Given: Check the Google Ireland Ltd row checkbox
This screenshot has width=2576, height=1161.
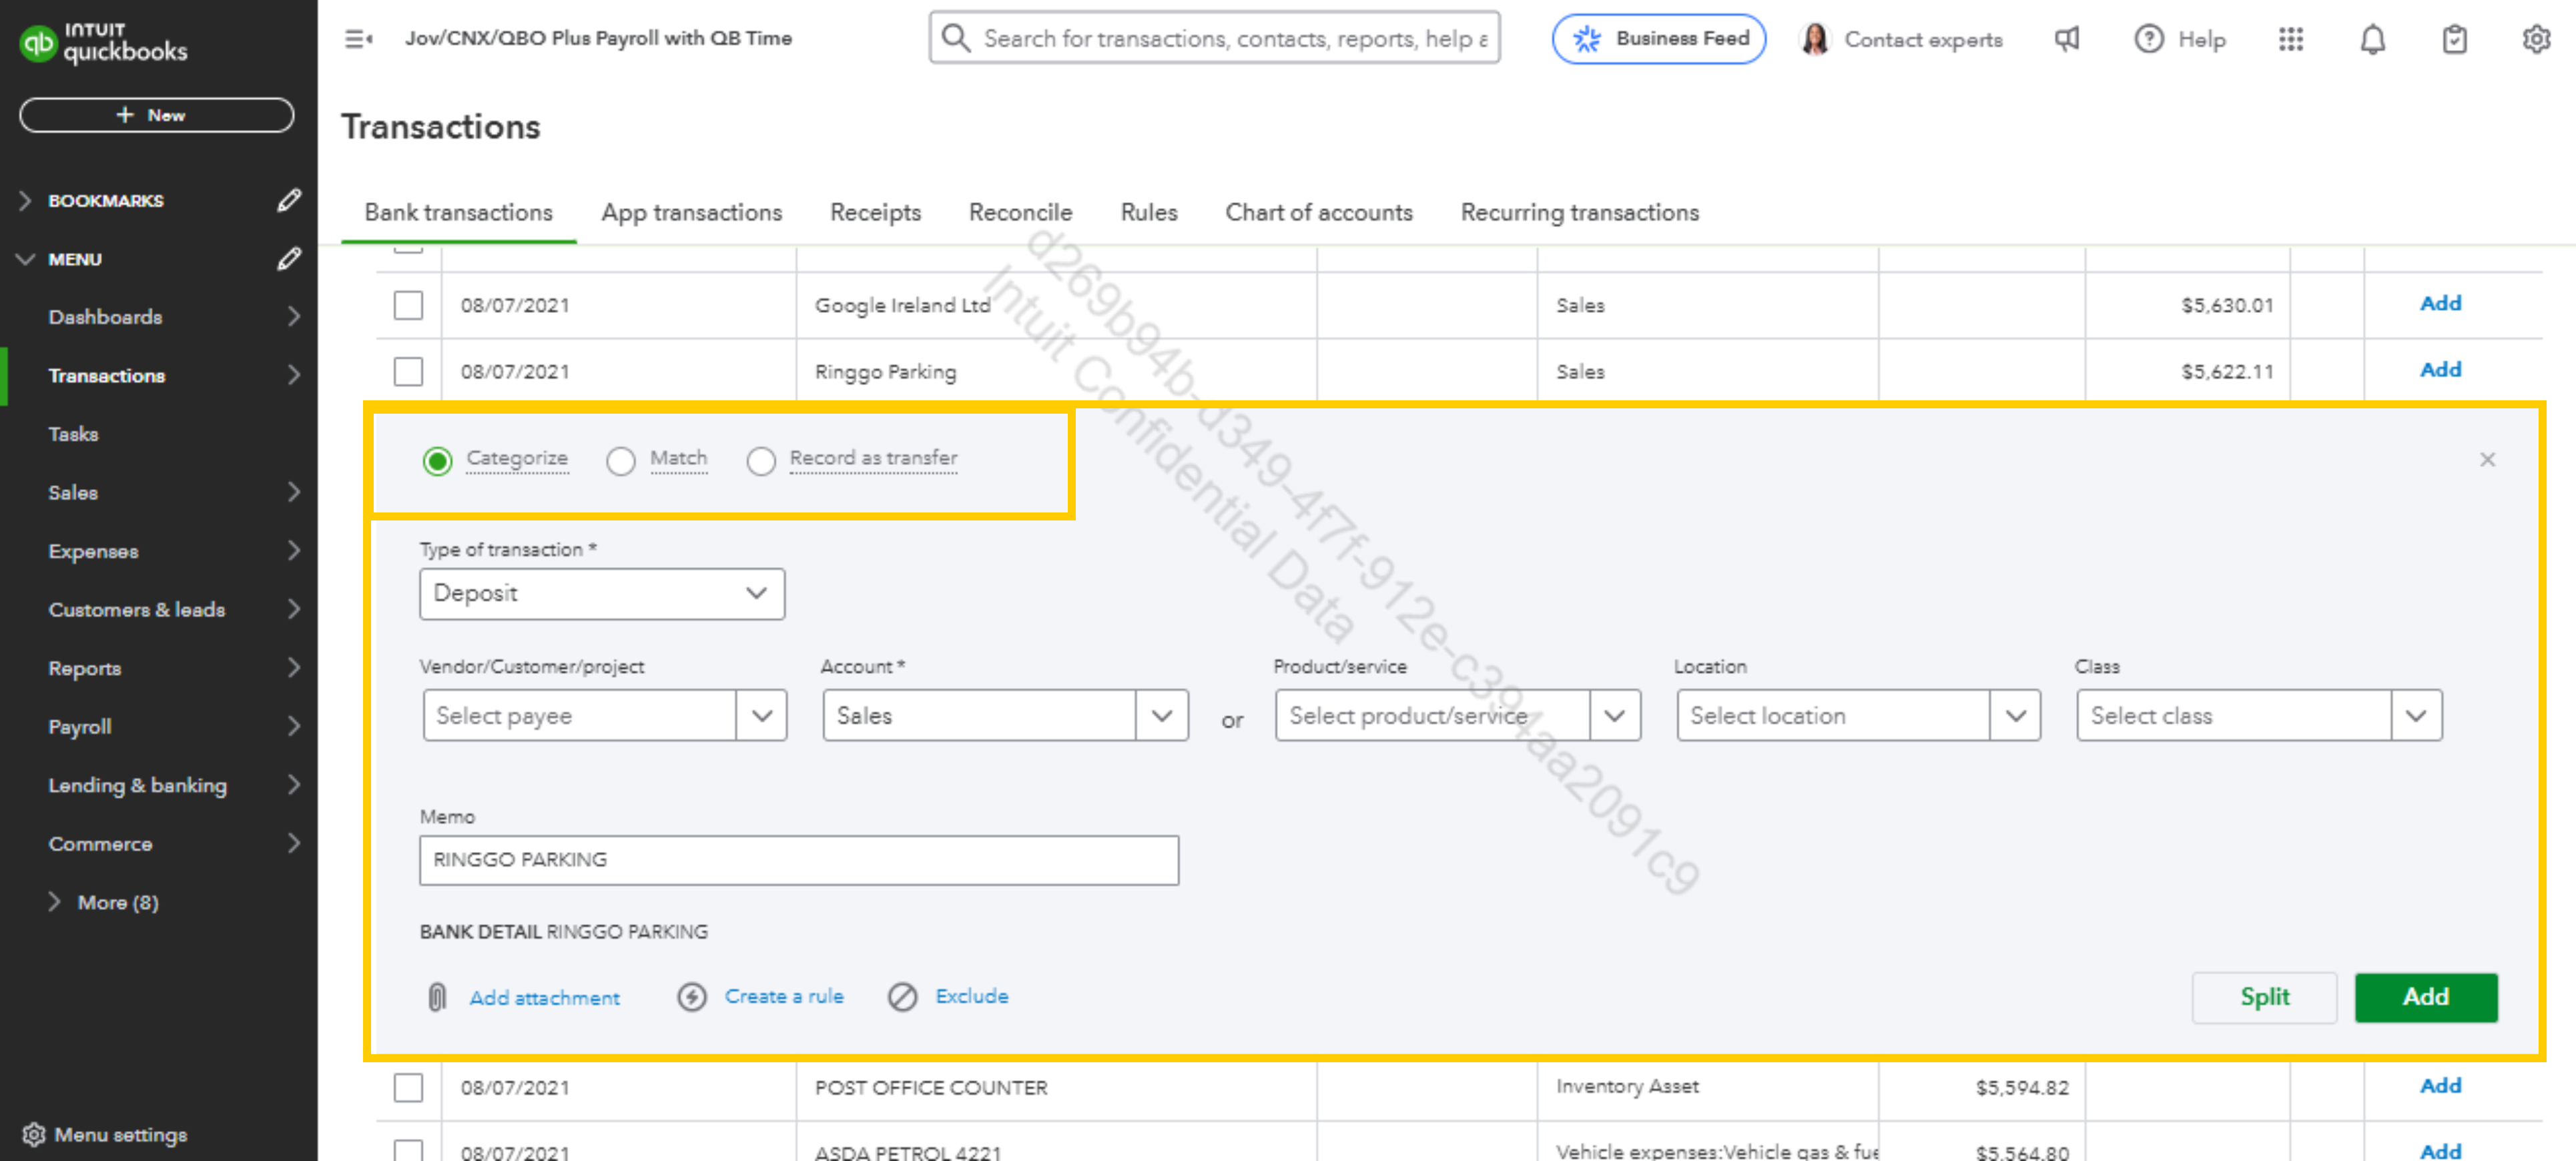Looking at the screenshot, I should point(408,305).
